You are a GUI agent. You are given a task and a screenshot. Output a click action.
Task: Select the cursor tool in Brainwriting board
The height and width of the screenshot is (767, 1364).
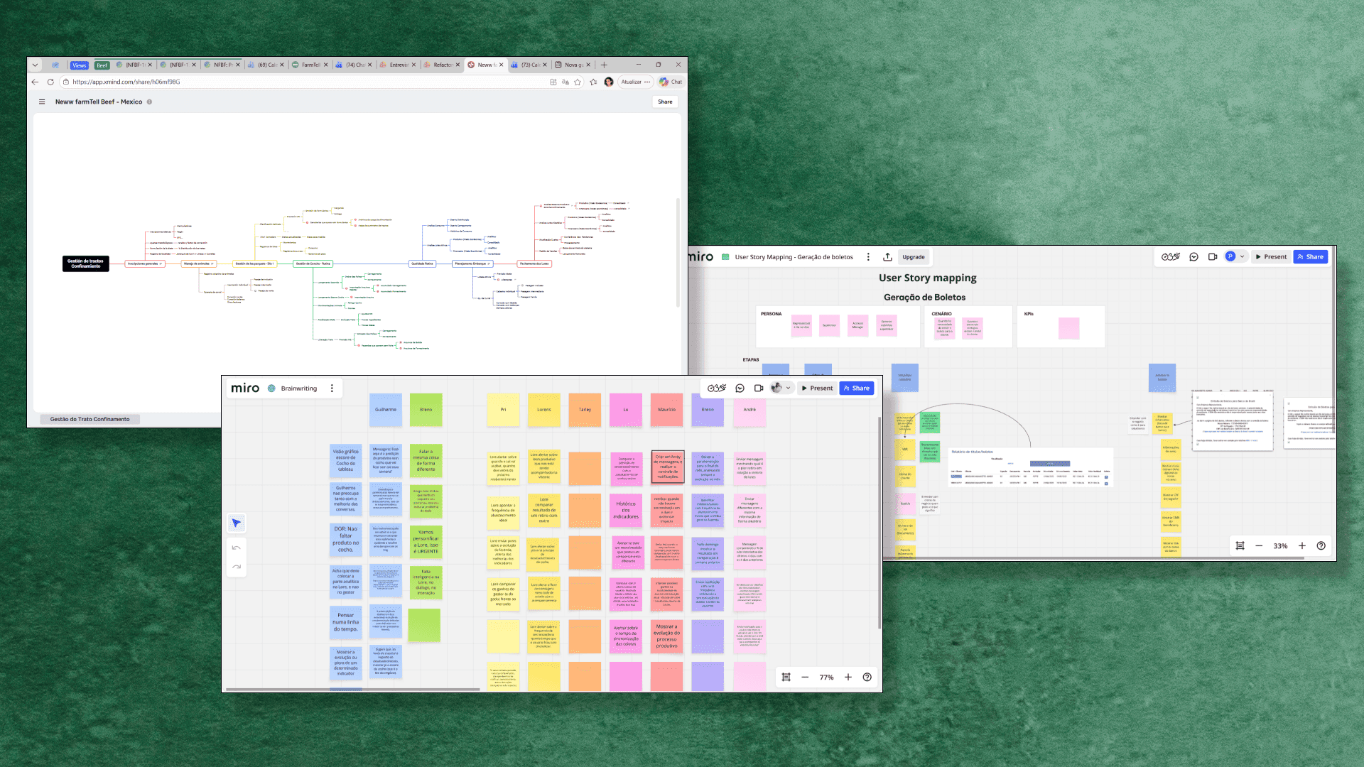pyautogui.click(x=237, y=523)
